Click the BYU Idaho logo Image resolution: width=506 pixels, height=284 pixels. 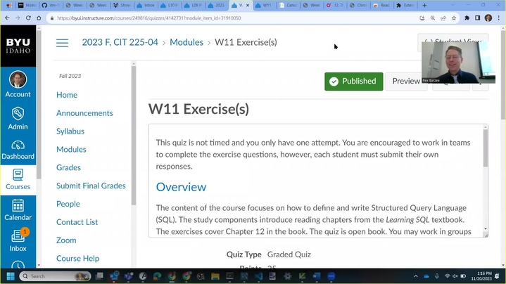(18, 46)
